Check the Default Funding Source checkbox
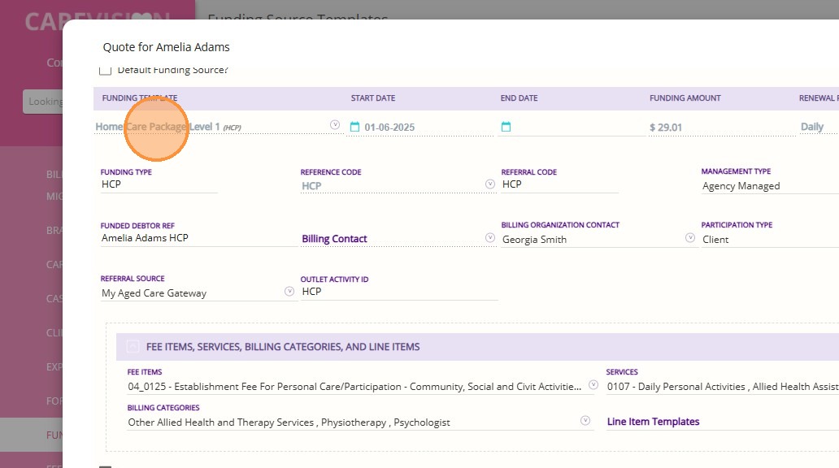This screenshot has width=839, height=468. click(x=105, y=70)
